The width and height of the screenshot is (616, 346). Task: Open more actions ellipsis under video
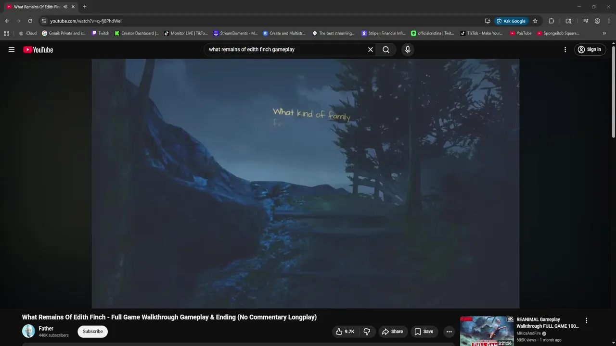pyautogui.click(x=449, y=332)
